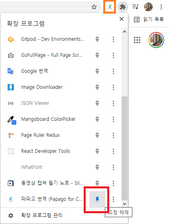The image size is (169, 224).
Task: Pin JSON Viewer to the toolbar
Action: pyautogui.click(x=97, y=103)
